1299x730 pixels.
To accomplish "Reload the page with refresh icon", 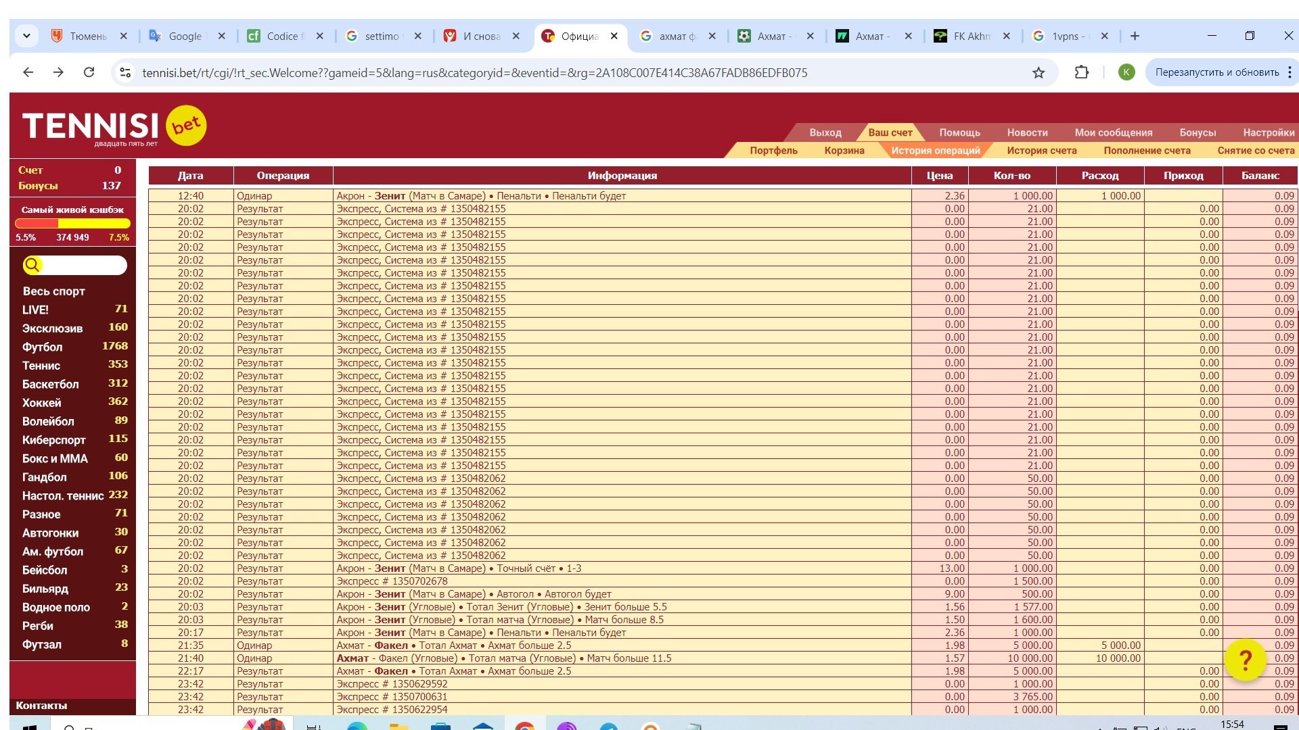I will 89,72.
